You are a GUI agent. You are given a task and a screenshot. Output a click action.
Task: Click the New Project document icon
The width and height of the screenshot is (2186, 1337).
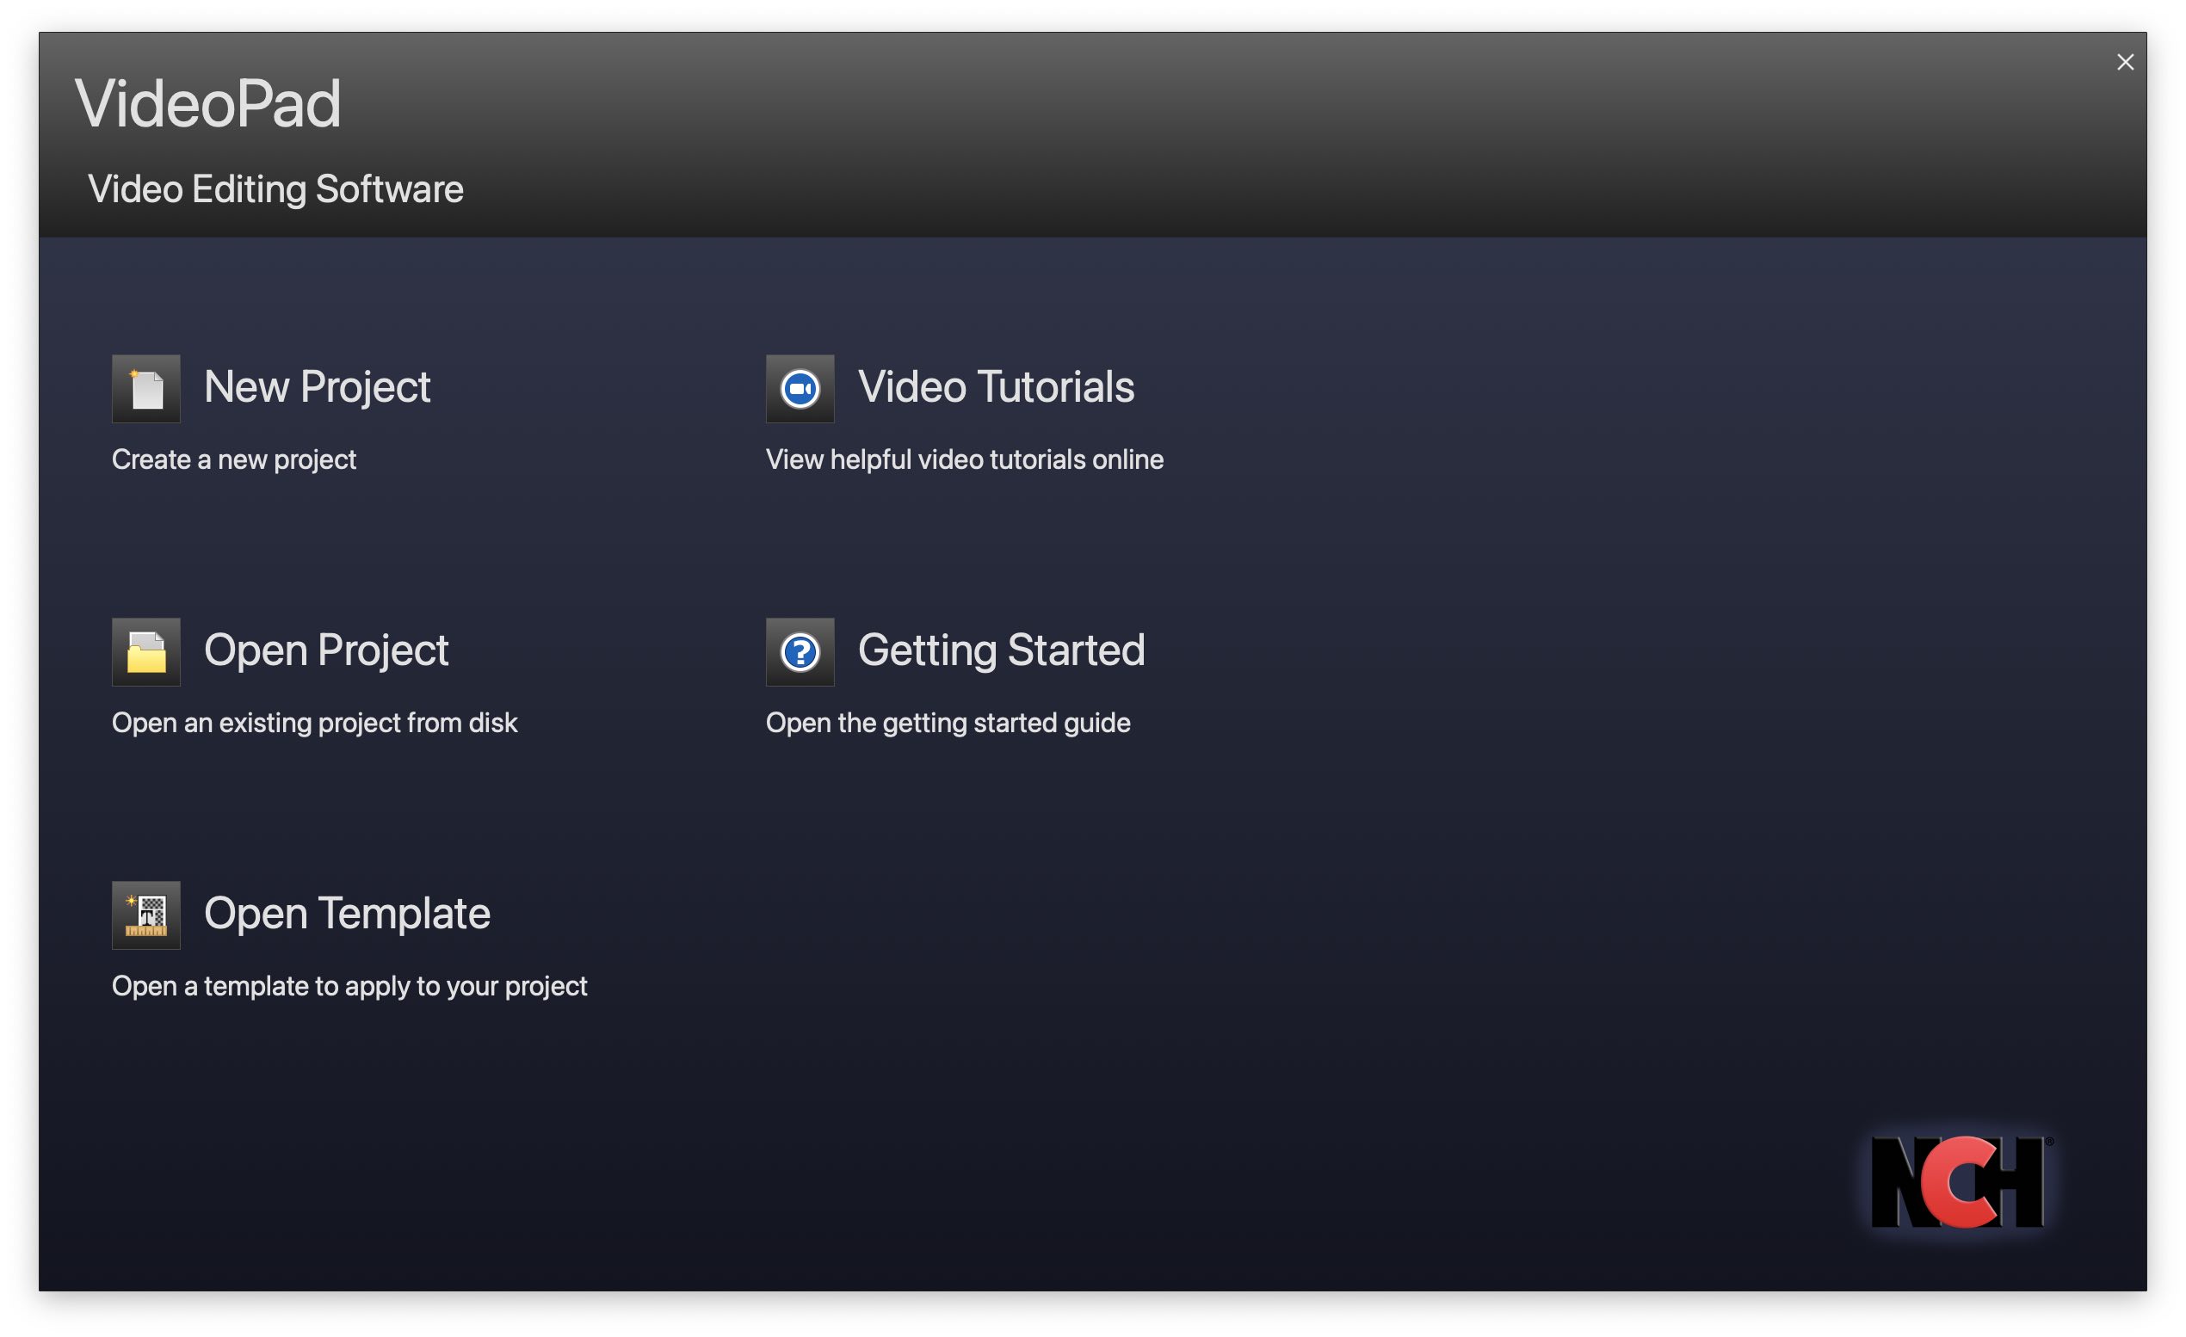[x=146, y=388]
